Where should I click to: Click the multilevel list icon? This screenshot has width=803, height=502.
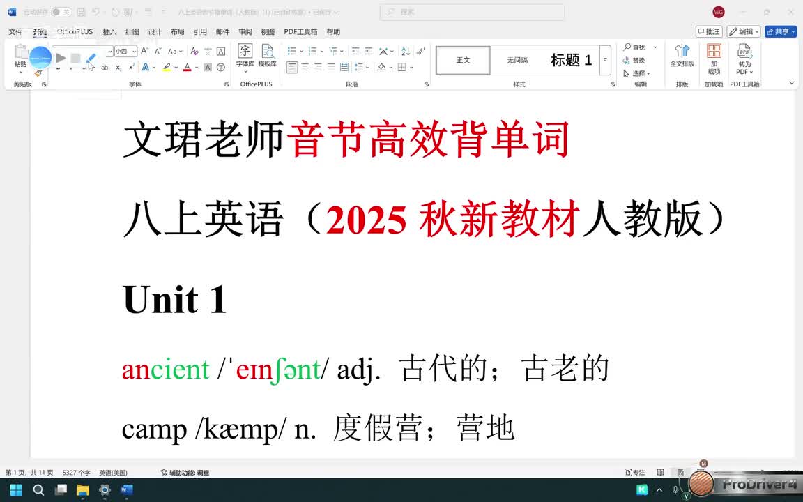[x=333, y=51]
